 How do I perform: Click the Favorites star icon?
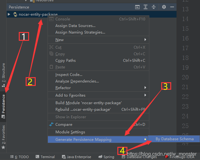point(3,147)
